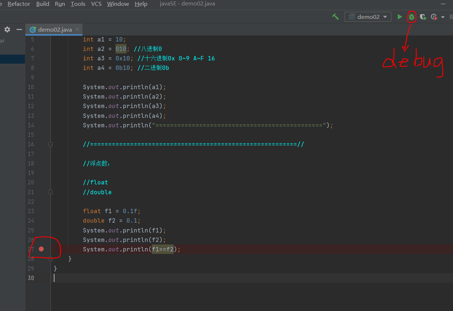Open the Window menu
This screenshot has height=311, width=453.
118,4
